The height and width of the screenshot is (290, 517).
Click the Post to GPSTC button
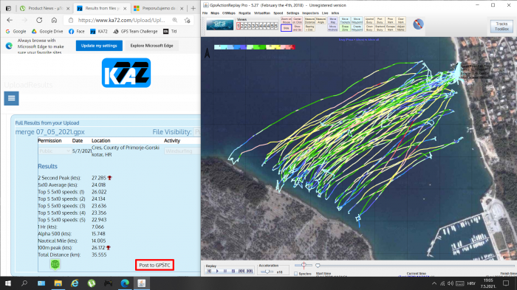pyautogui.click(x=154, y=265)
